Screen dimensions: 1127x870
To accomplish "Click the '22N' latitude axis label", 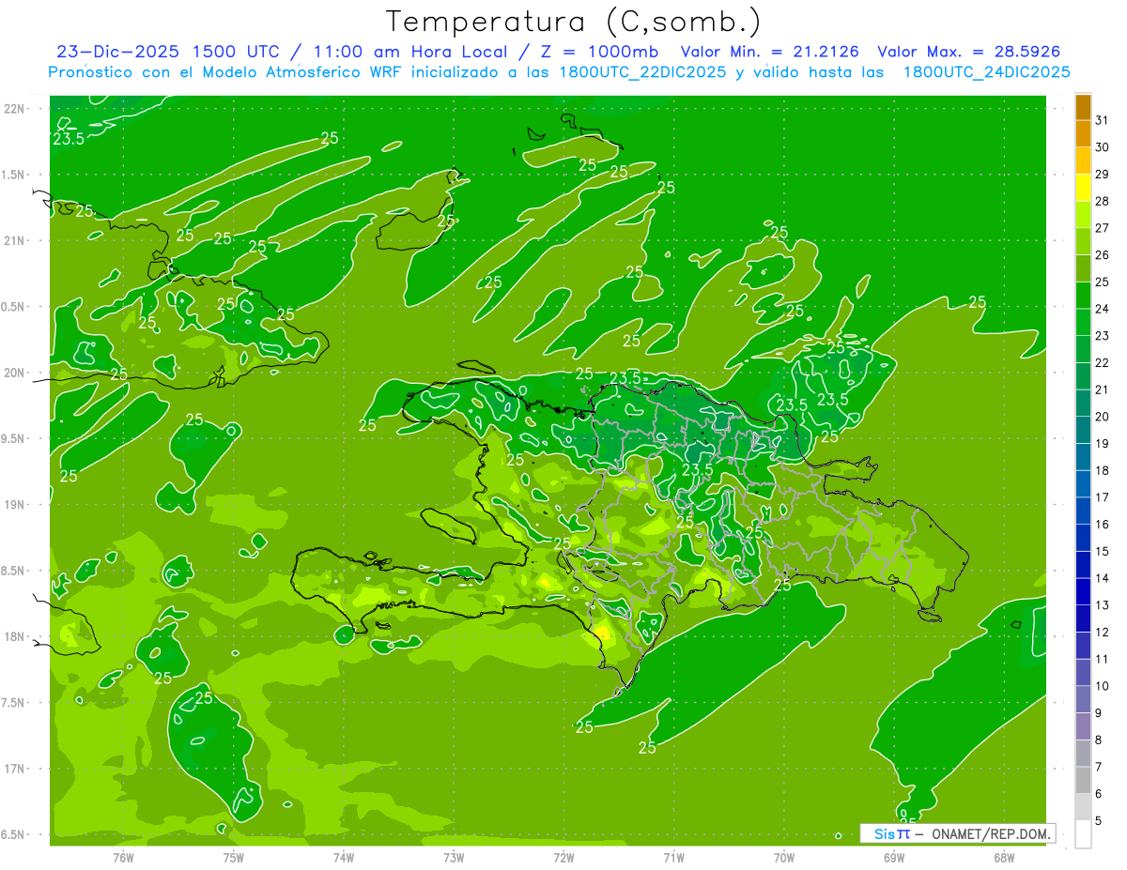I will tap(16, 108).
